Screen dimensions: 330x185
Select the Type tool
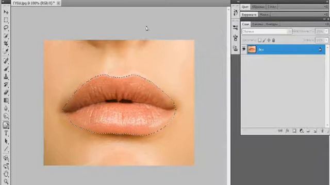[x=6, y=133]
